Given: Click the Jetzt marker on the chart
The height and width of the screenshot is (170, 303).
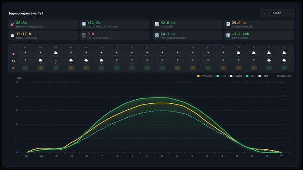Looking at the screenshot, I should pyautogui.click(x=282, y=155).
